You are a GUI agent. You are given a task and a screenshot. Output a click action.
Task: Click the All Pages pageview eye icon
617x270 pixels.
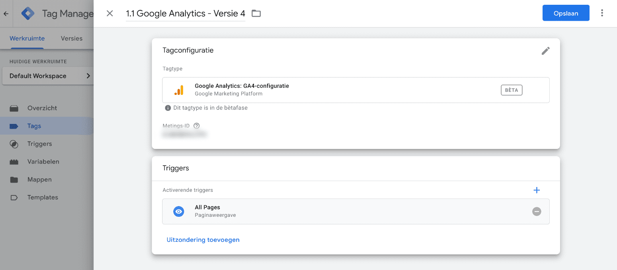179,212
